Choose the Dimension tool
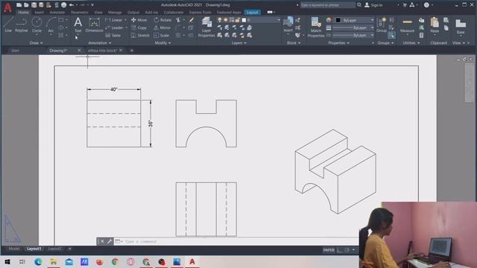 point(95,25)
